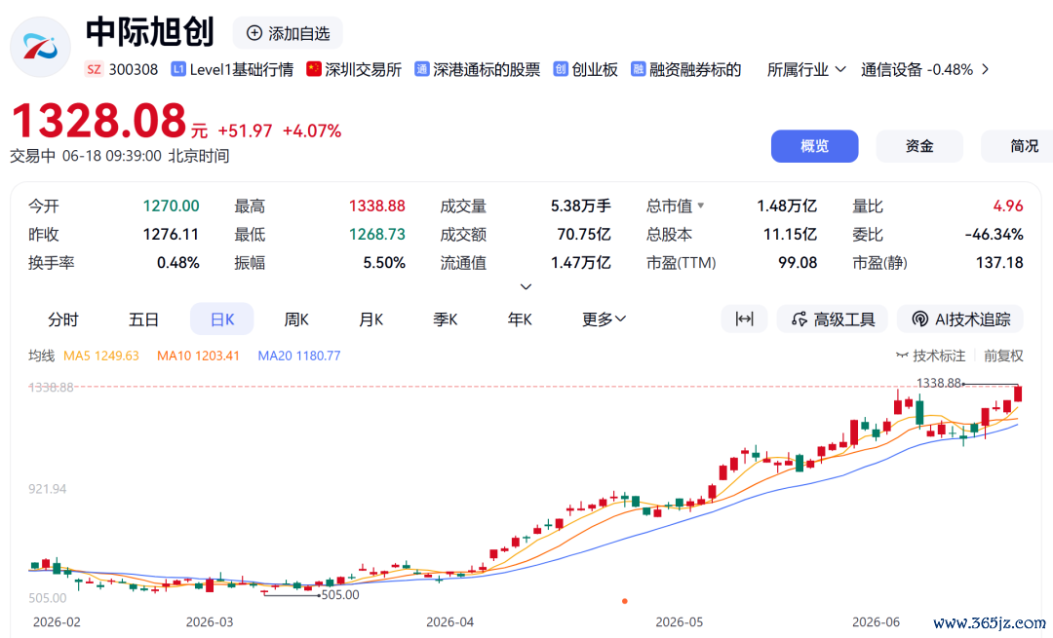Click the SZ exchange badge icon
1053x638 pixels.
point(94,69)
